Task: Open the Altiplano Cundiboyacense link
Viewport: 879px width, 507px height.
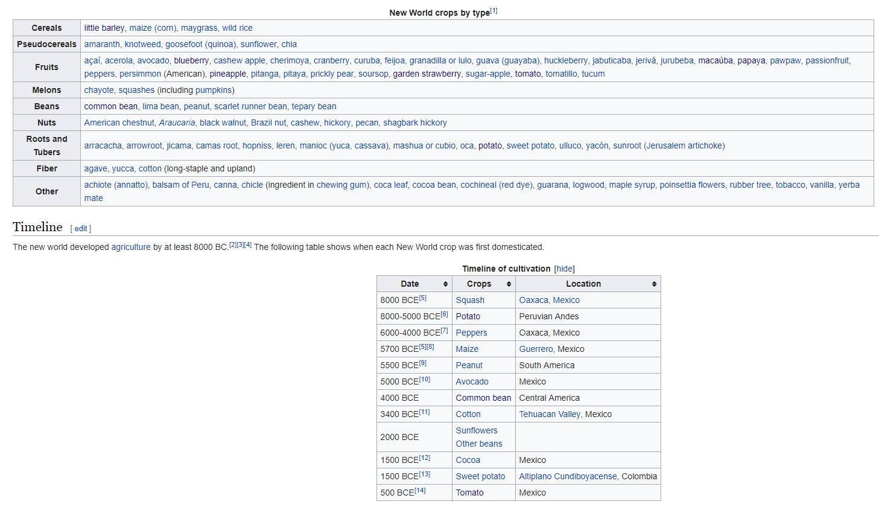Action: [x=568, y=476]
